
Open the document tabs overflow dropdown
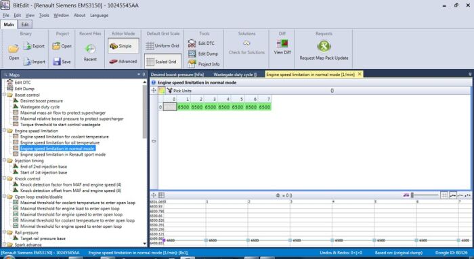[470, 74]
